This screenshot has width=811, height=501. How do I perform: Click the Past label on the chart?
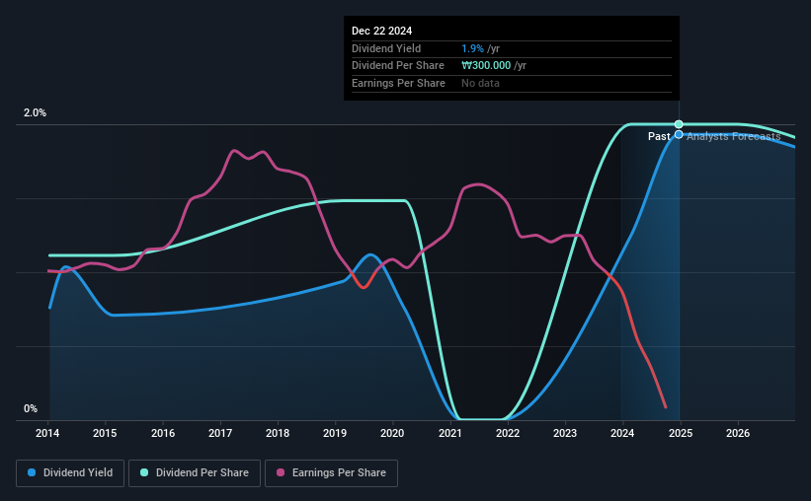[x=659, y=136]
